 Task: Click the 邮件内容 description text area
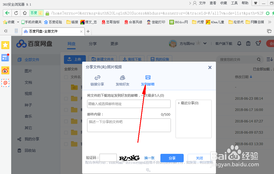129,125
